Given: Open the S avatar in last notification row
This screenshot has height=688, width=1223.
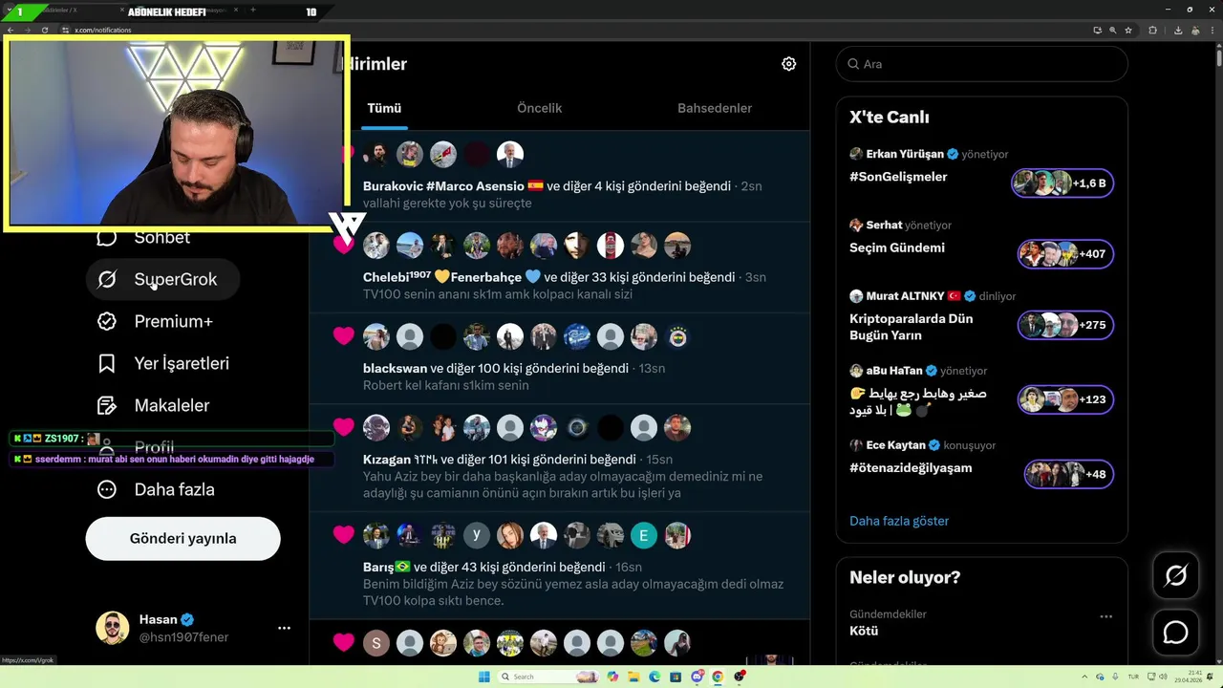Looking at the screenshot, I should pos(376,643).
